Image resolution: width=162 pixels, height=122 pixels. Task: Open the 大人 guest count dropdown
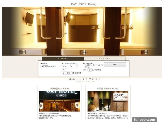90,70
